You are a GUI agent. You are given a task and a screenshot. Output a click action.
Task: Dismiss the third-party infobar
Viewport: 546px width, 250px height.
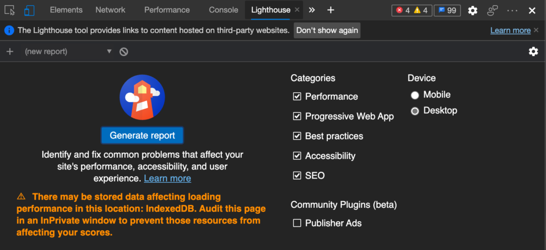537,30
